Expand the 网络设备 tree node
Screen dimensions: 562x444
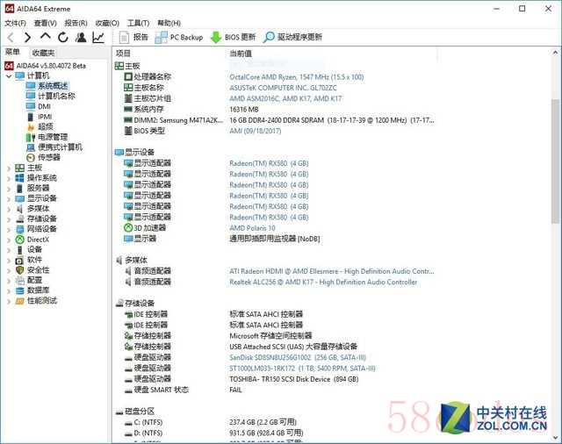9,229
